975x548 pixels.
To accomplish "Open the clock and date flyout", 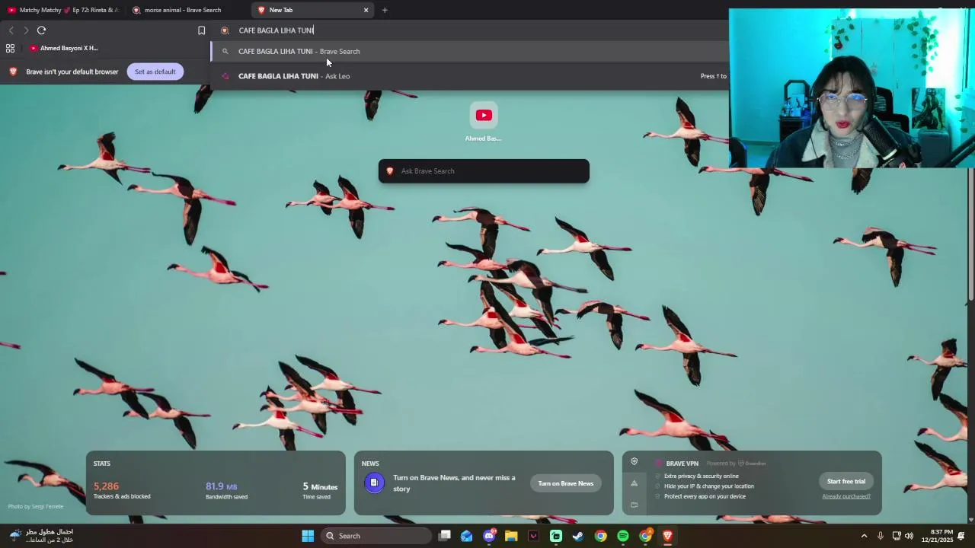I will (x=937, y=536).
